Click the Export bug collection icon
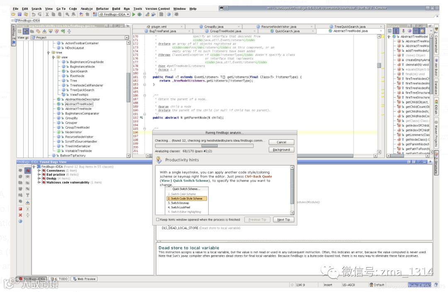 [x=27, y=203]
